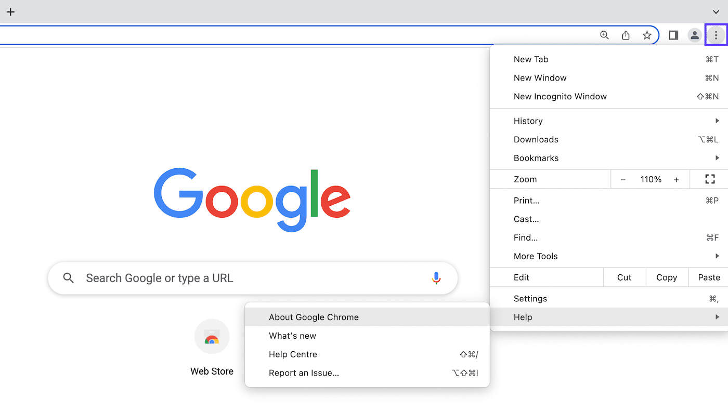This screenshot has height=413, width=728.
Task: Open a new tab with the plus icon
Action: click(10, 11)
